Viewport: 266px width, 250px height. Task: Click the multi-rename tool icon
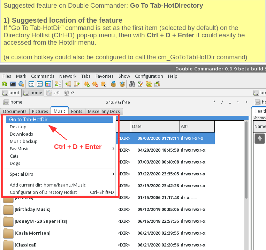tap(140, 84)
